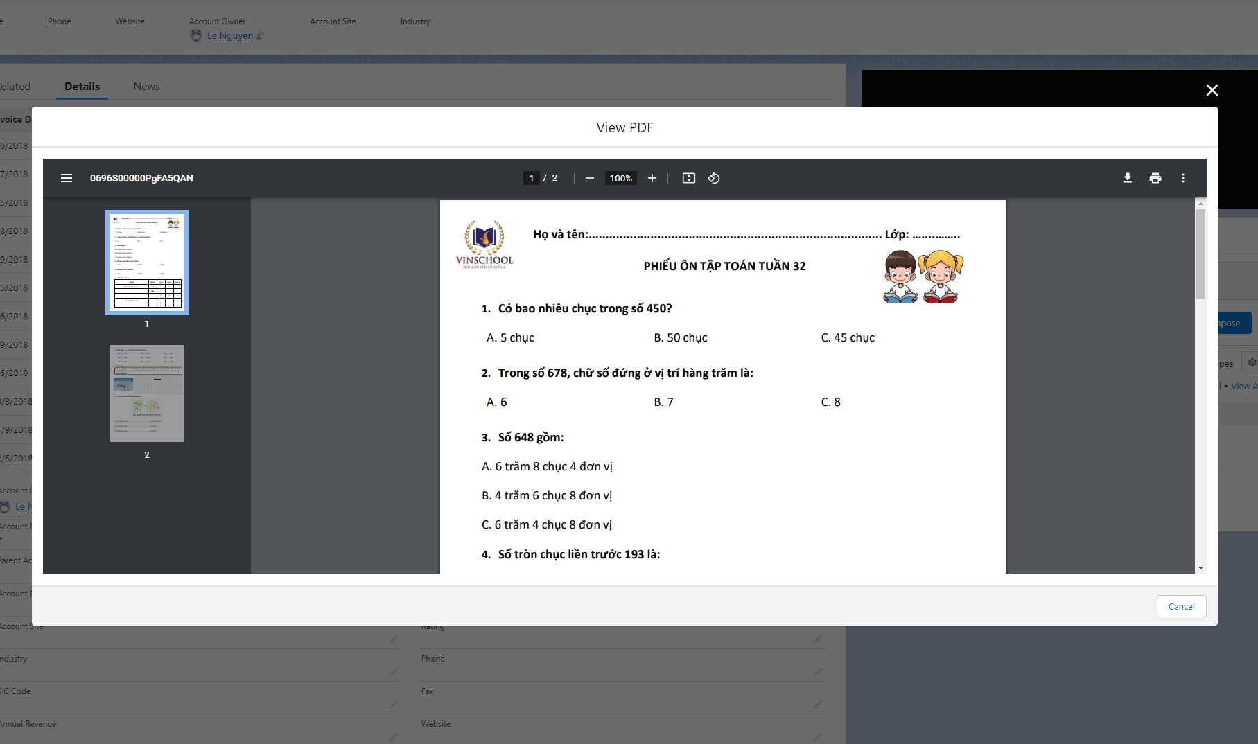1258x744 pixels.
Task: Print the PDF document
Action: 1155,178
